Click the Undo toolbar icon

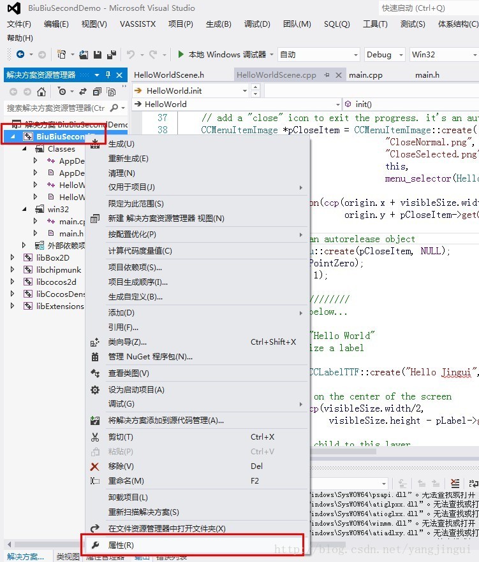tap(131, 55)
